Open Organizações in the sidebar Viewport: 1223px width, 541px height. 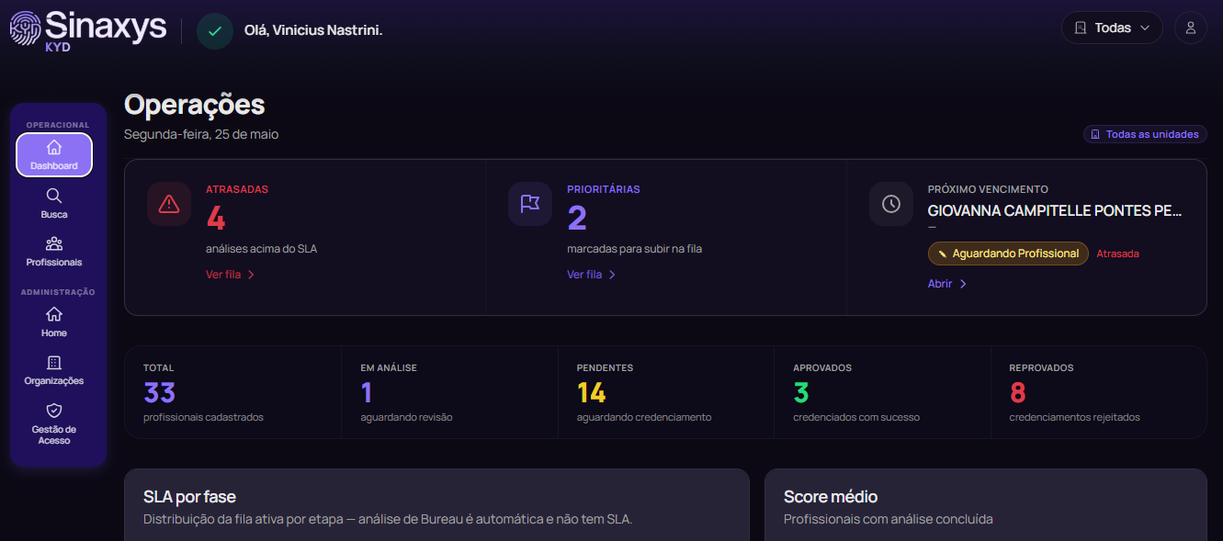point(54,370)
